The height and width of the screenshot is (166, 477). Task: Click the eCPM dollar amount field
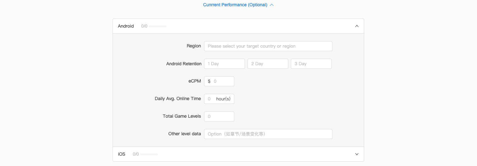click(x=219, y=81)
